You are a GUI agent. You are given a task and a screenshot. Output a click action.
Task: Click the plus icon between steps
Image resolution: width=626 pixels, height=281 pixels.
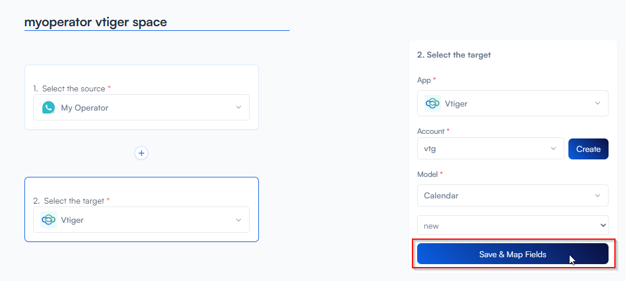coord(141,153)
